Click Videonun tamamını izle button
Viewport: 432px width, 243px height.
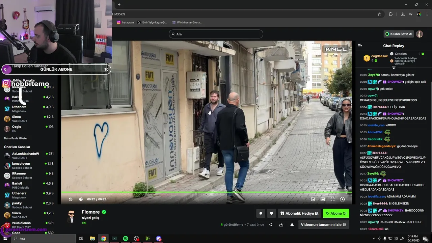(x=323, y=224)
